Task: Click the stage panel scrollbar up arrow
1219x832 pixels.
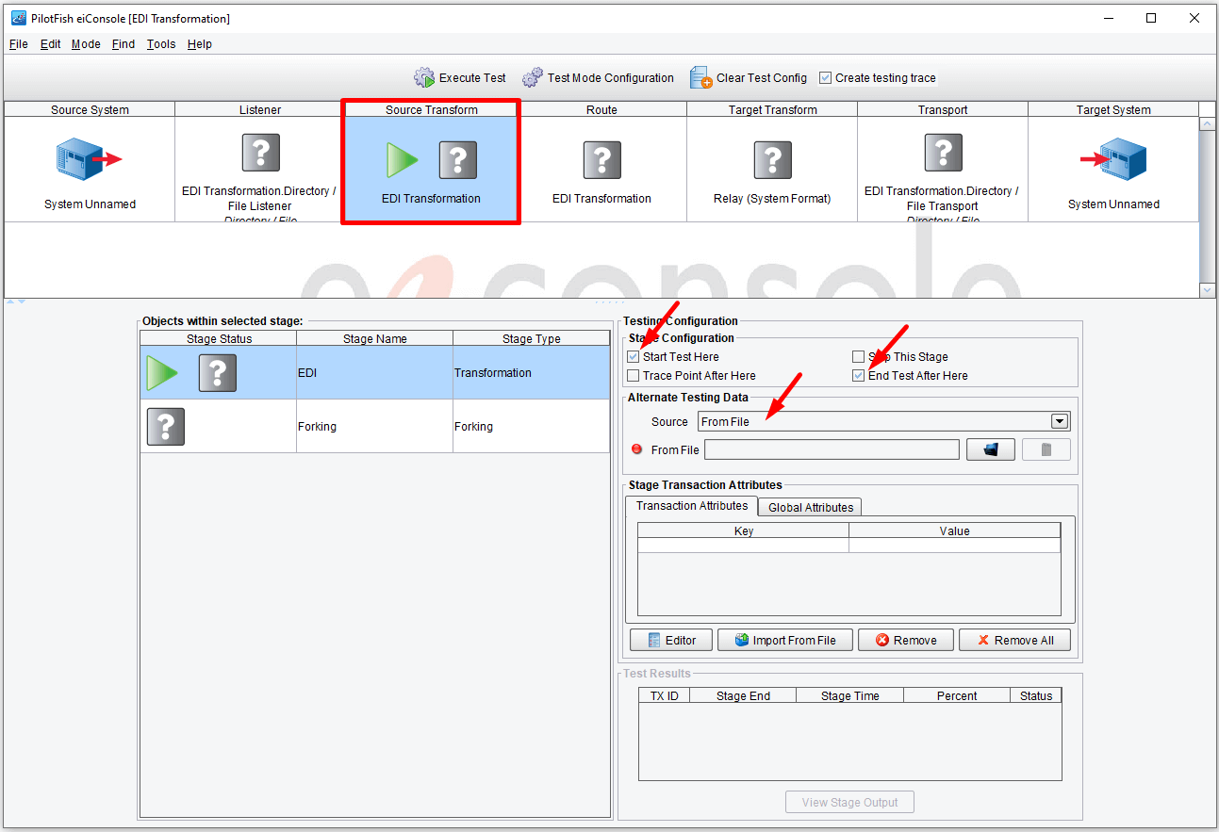Action: point(1208,124)
